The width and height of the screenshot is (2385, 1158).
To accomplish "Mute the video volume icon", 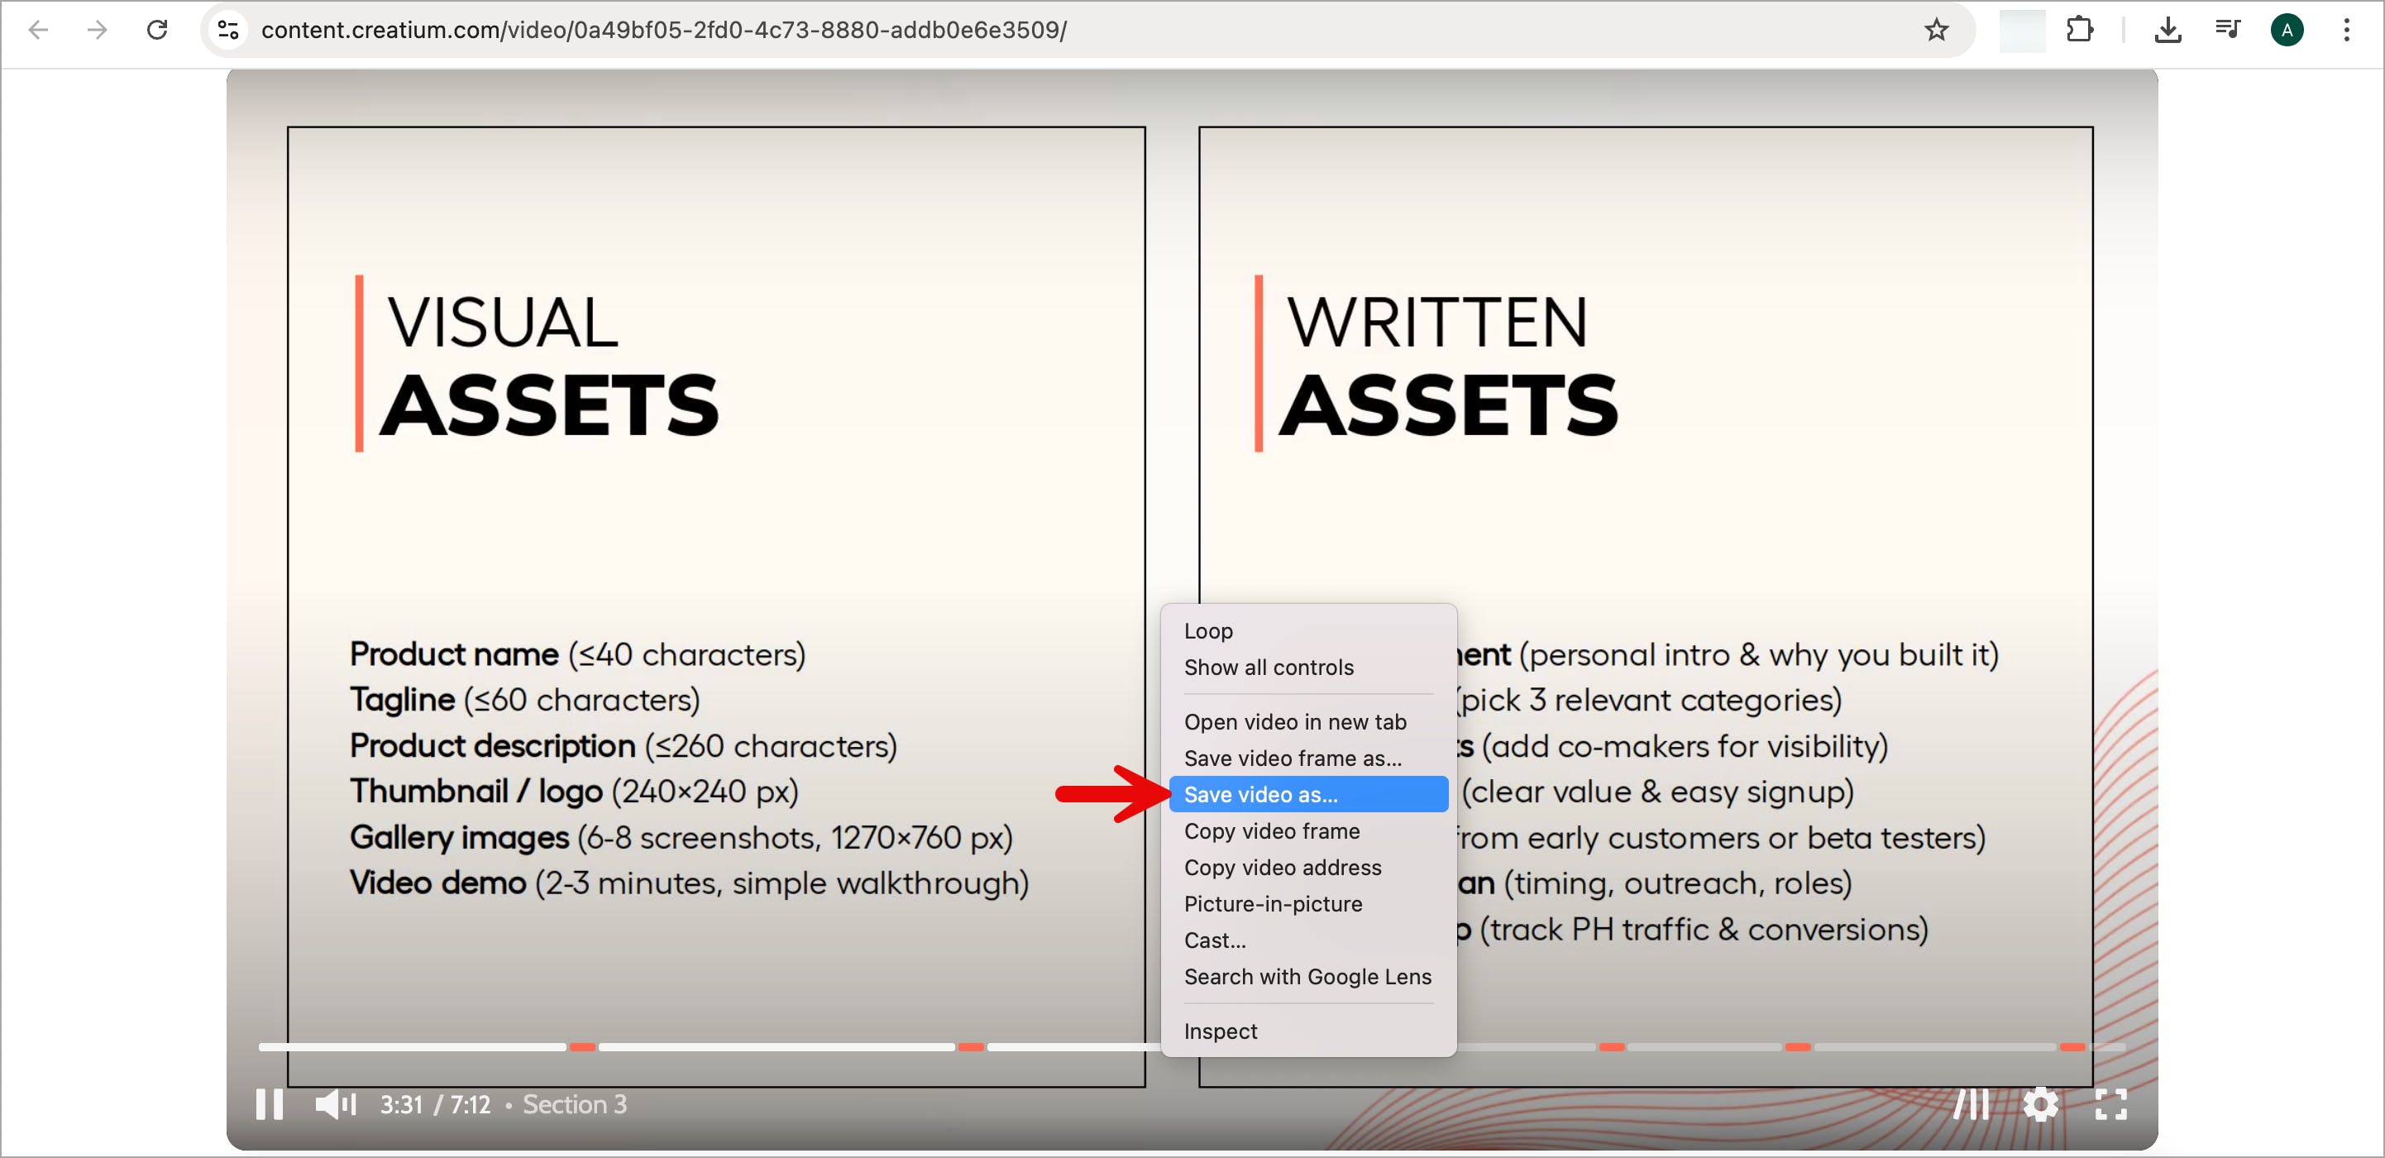I will point(334,1104).
